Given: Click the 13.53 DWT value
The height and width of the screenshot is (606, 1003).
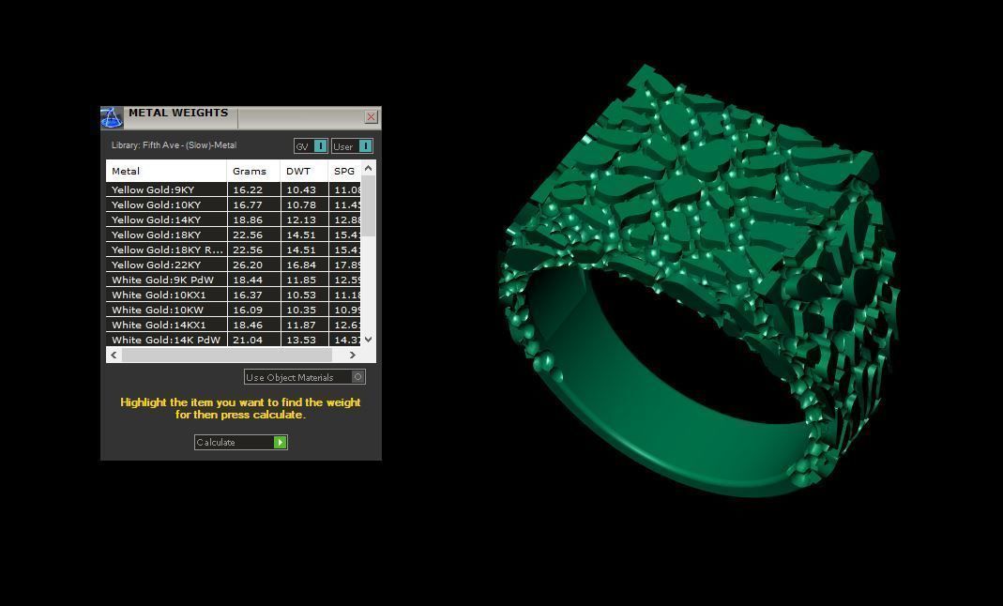Looking at the screenshot, I should (x=301, y=341).
